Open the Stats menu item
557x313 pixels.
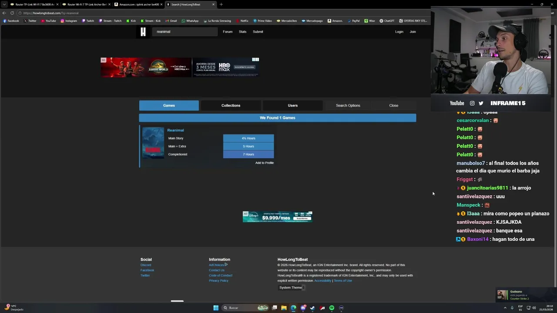pyautogui.click(x=242, y=32)
